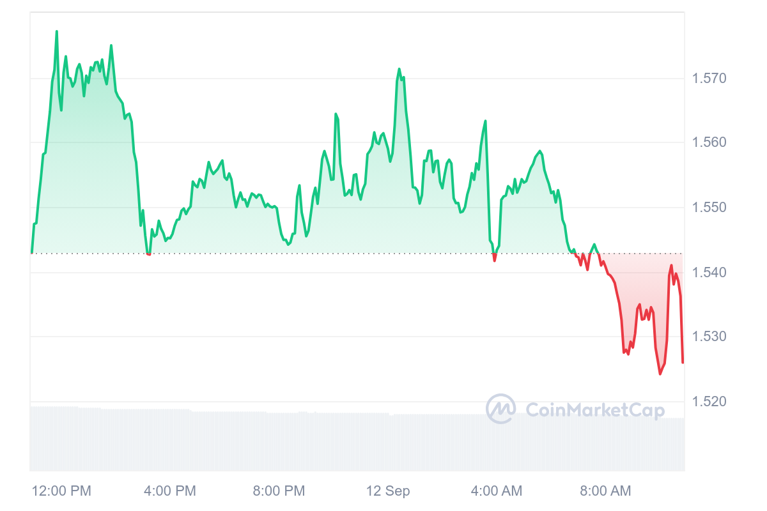The width and height of the screenshot is (767, 511).
Task: Click the lowest red trough of the line
Action: [660, 374]
